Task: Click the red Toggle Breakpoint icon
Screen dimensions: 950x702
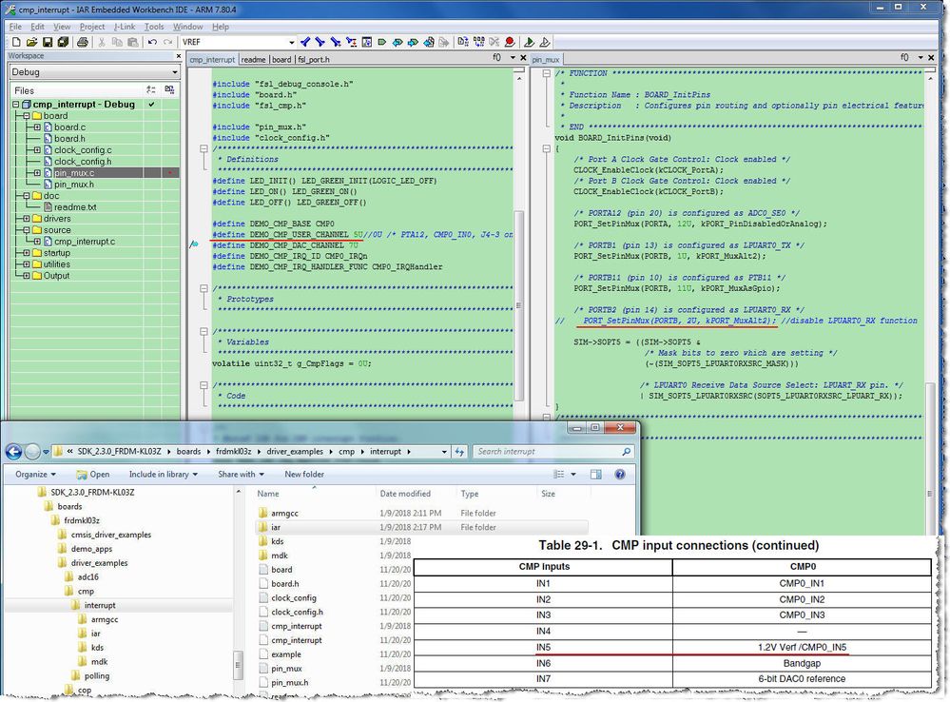Action: tap(510, 42)
